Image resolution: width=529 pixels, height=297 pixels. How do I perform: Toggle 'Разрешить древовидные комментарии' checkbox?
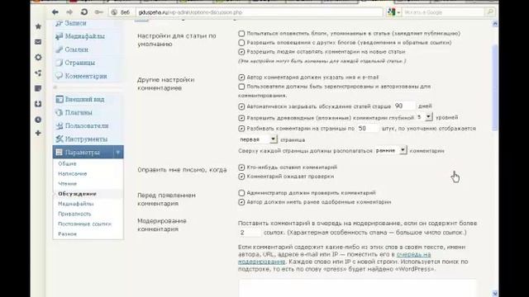pyautogui.click(x=241, y=118)
